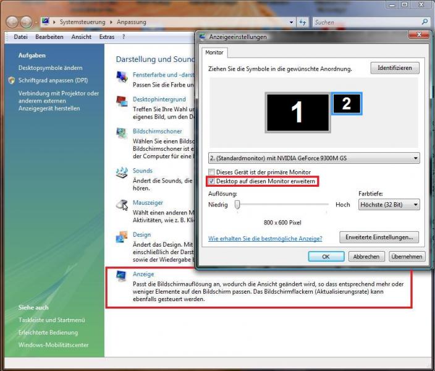Click Systemsteuerung in the address bar
This screenshot has height=371, width=435.
[x=82, y=22]
